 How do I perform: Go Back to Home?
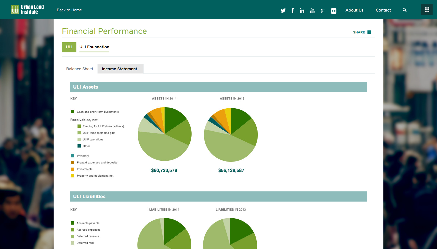[69, 10]
